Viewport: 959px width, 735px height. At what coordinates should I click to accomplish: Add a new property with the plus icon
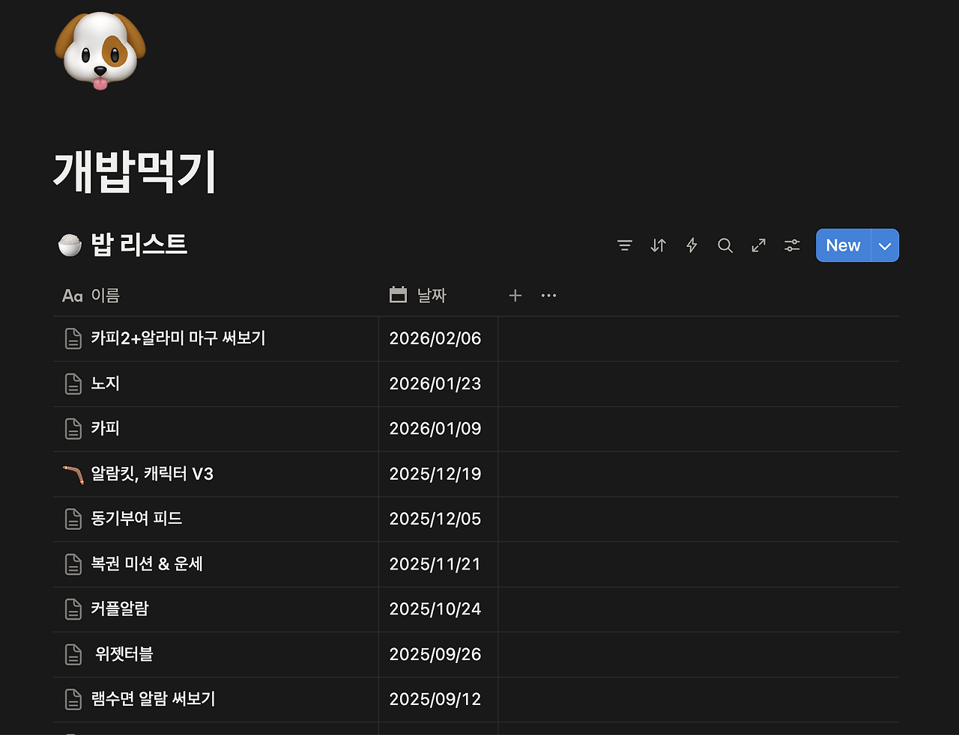coord(515,295)
